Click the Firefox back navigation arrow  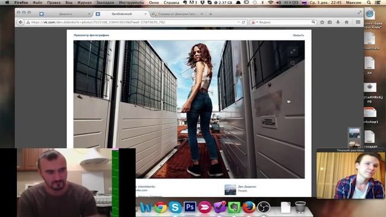21,22
